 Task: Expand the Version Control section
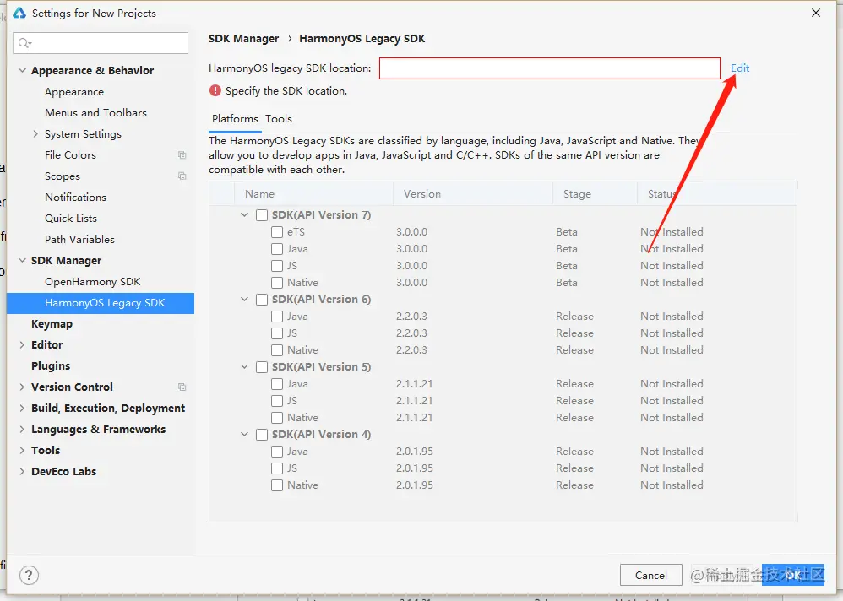[x=22, y=387]
